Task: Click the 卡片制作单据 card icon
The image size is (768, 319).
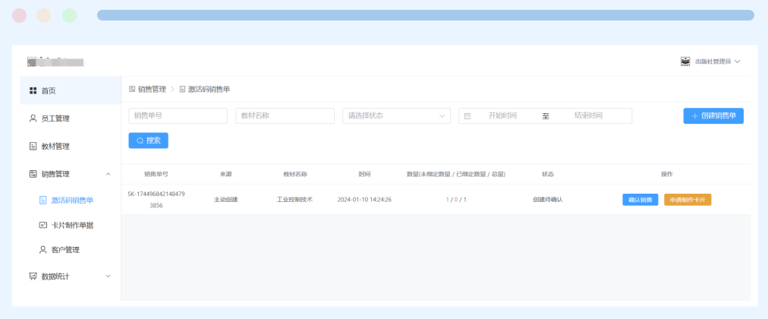Action: 43,226
